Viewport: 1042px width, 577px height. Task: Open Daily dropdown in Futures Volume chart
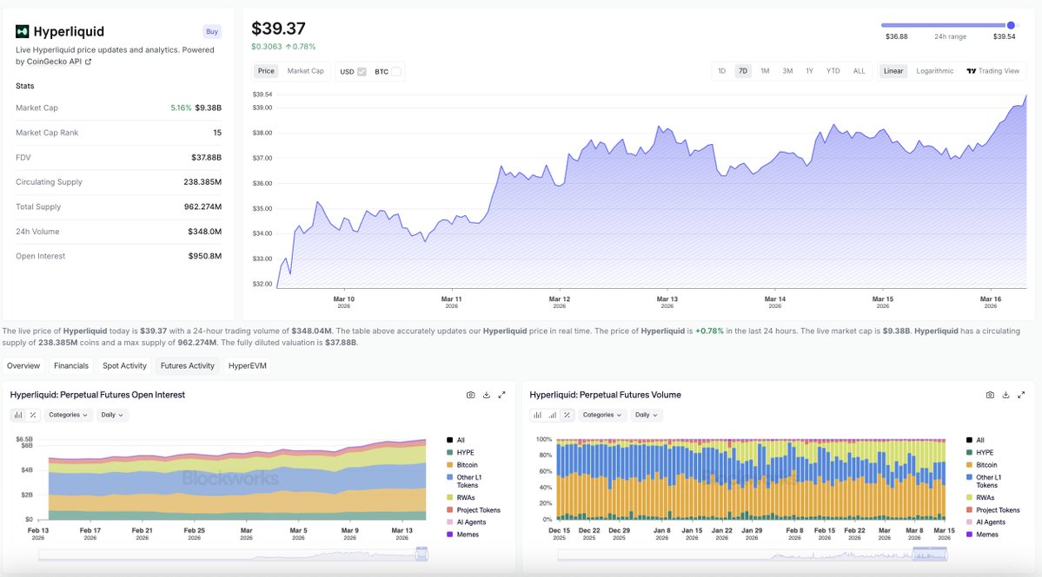pyautogui.click(x=646, y=415)
